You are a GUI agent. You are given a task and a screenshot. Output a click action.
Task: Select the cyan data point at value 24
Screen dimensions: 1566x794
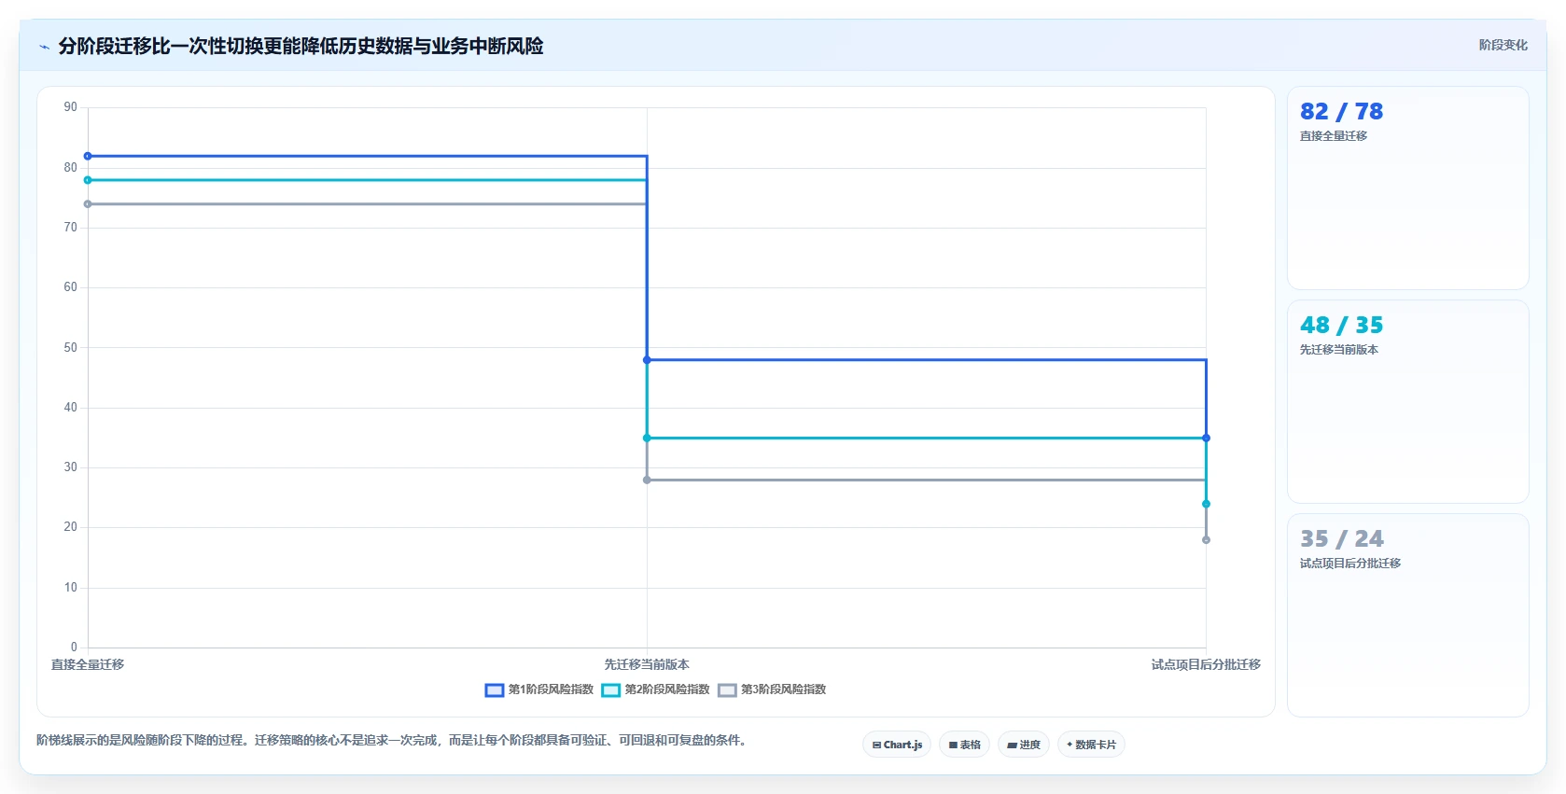click(1206, 504)
